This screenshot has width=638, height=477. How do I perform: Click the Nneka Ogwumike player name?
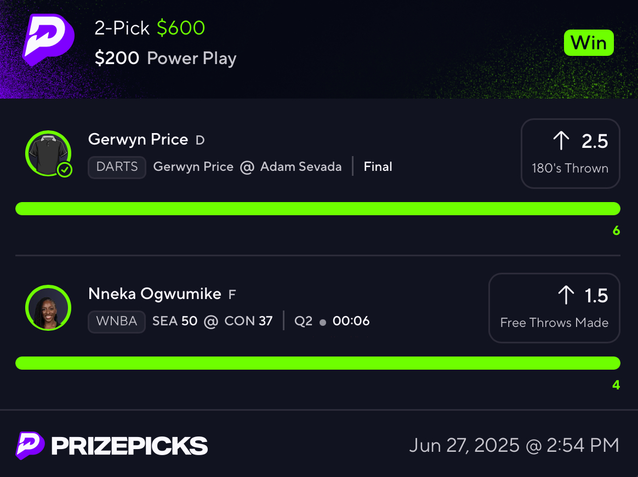tap(155, 294)
